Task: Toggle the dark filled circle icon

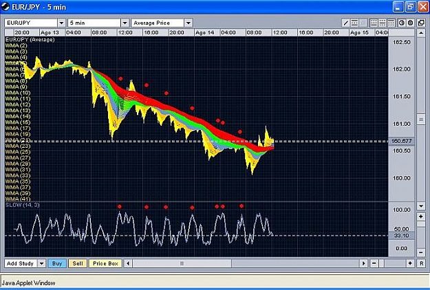Action: [410, 23]
